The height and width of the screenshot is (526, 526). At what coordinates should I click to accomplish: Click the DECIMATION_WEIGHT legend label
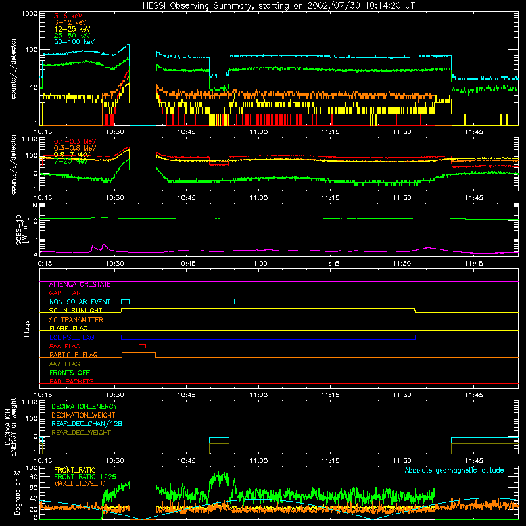(x=84, y=416)
